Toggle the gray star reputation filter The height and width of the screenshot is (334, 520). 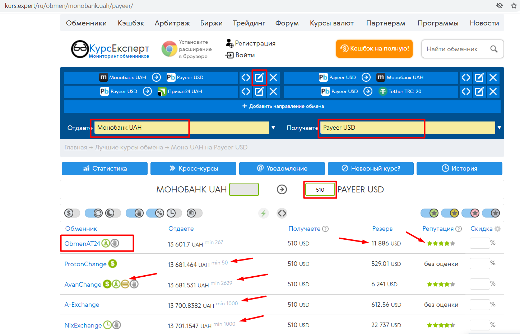coord(491,213)
